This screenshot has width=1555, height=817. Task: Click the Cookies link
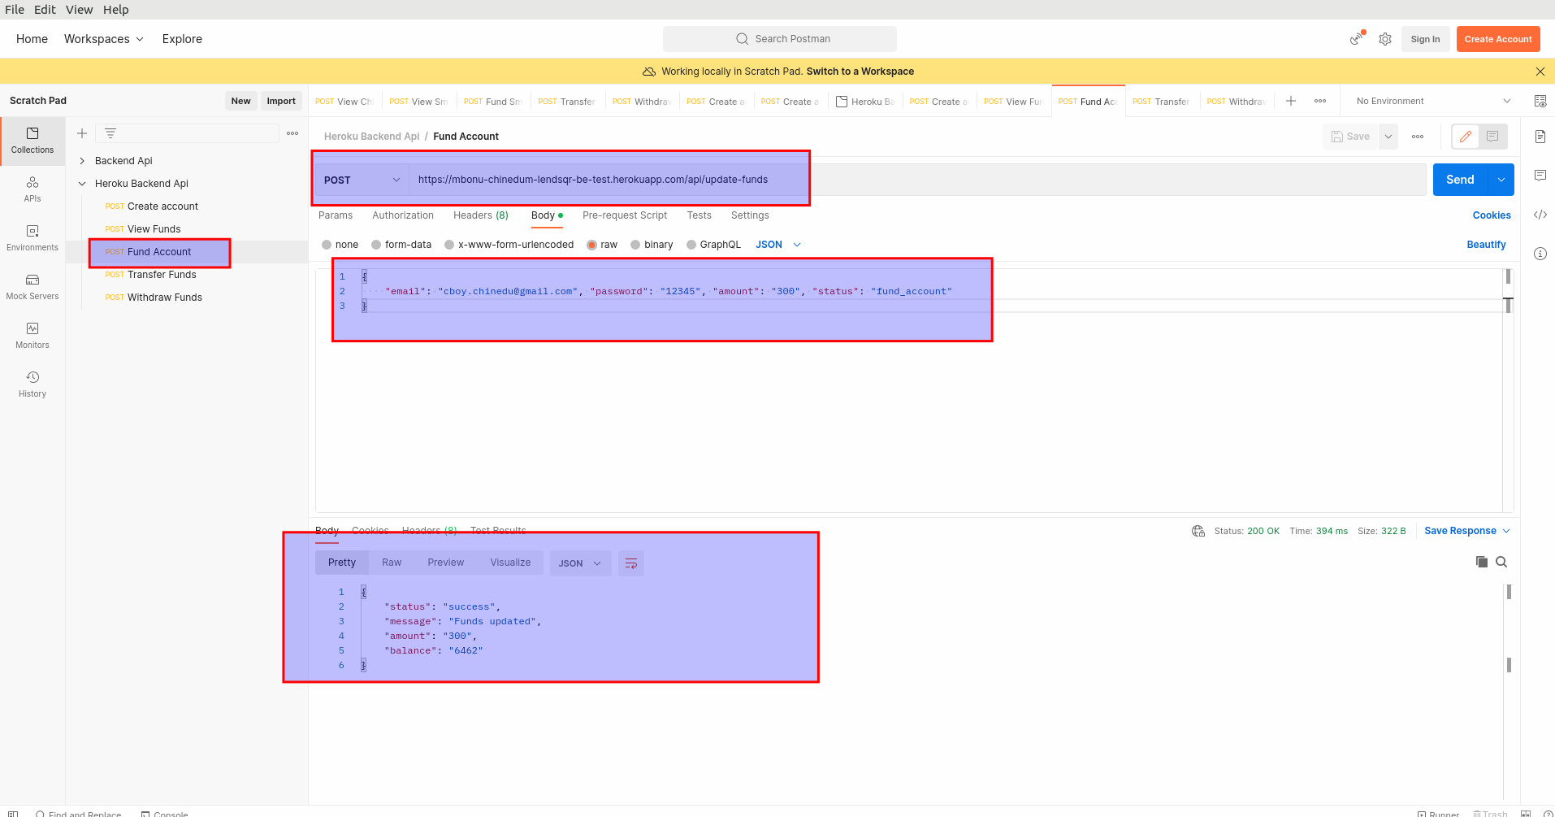(1492, 215)
